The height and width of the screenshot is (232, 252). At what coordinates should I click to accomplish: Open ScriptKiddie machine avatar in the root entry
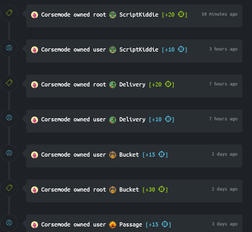click(113, 15)
